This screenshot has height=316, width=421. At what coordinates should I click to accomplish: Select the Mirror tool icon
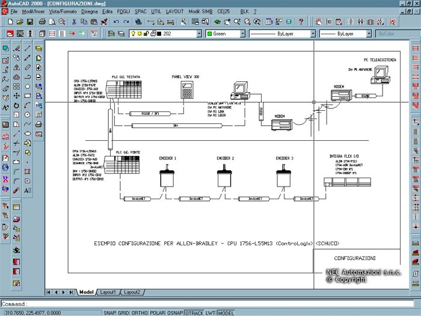17,67
